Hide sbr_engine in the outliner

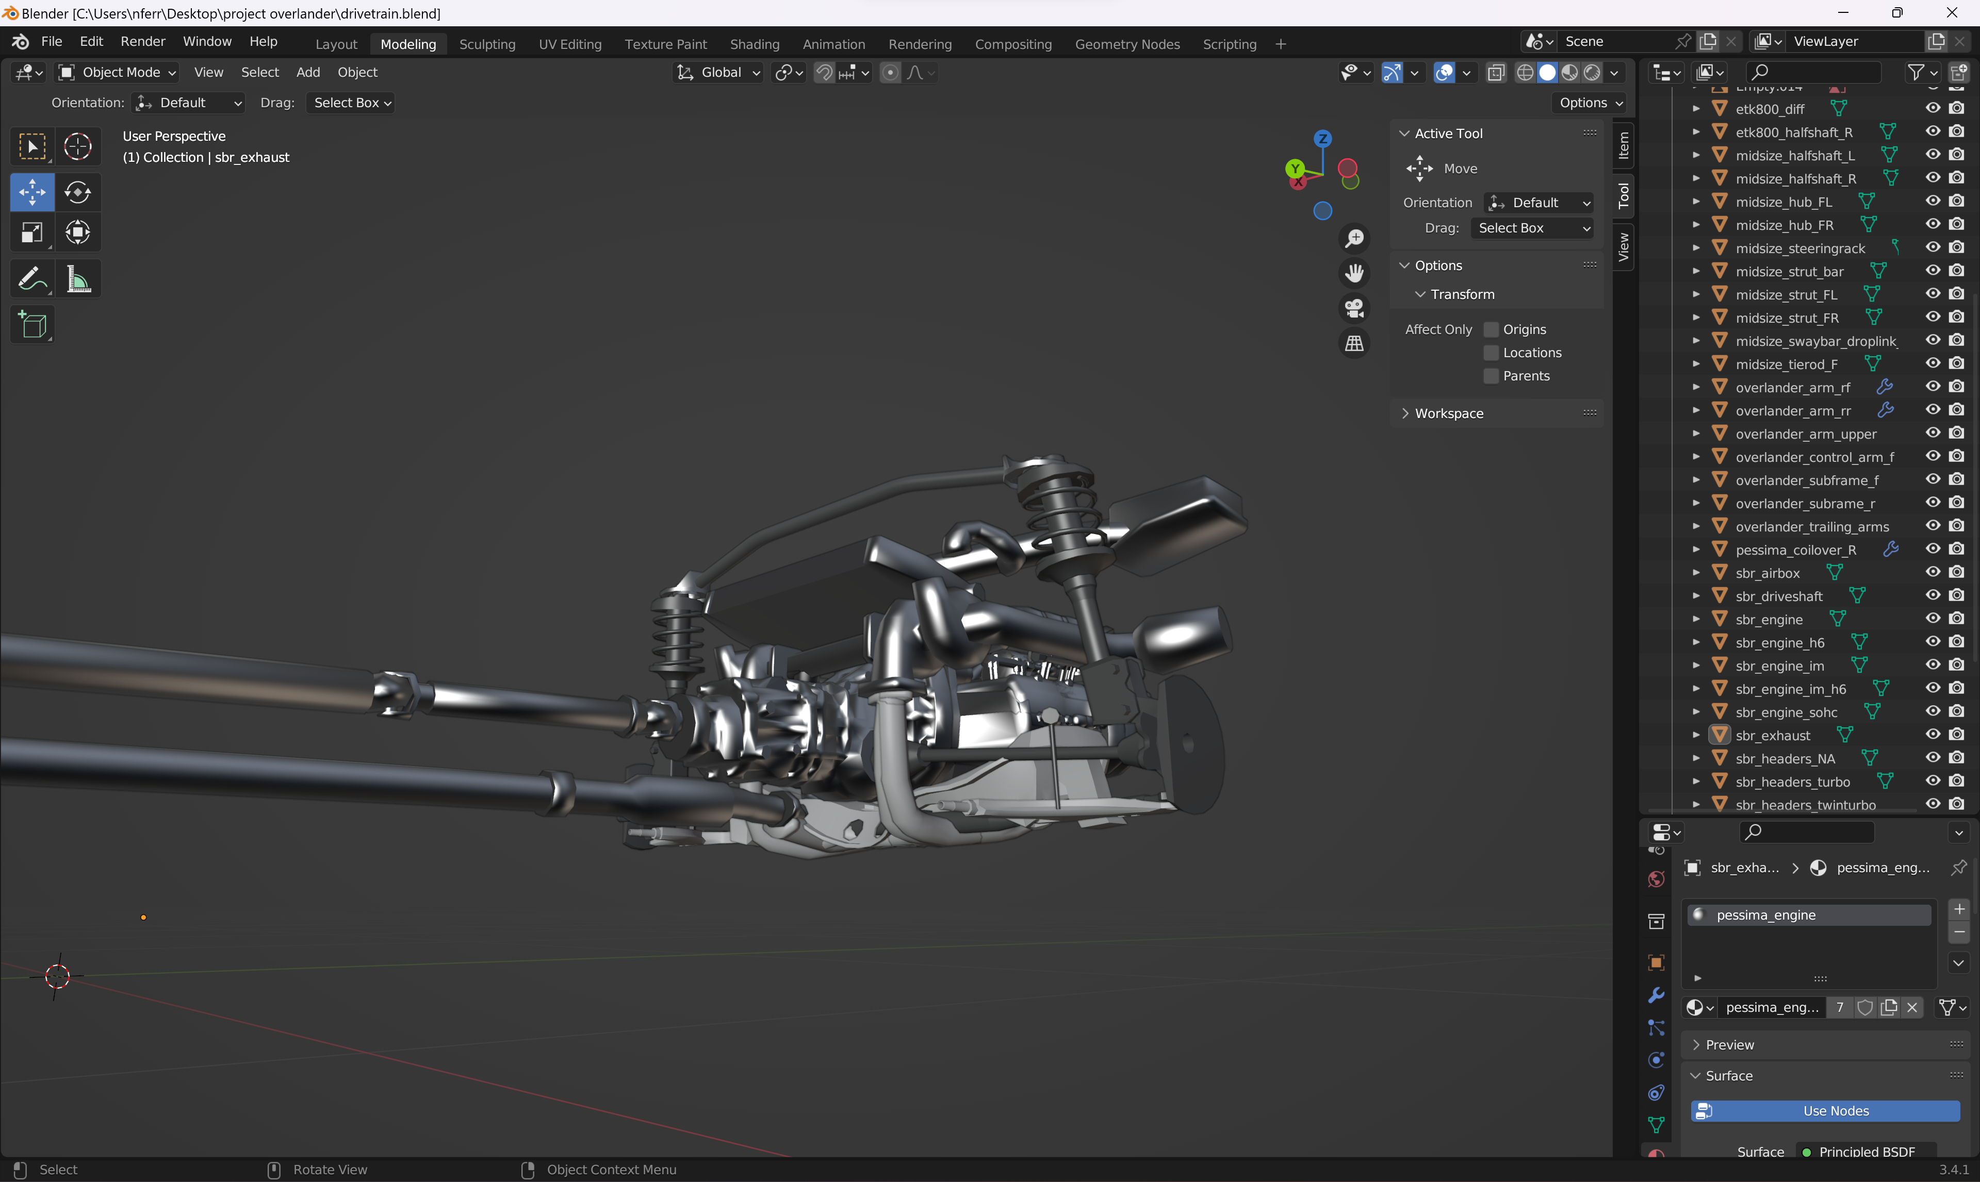click(x=1932, y=619)
